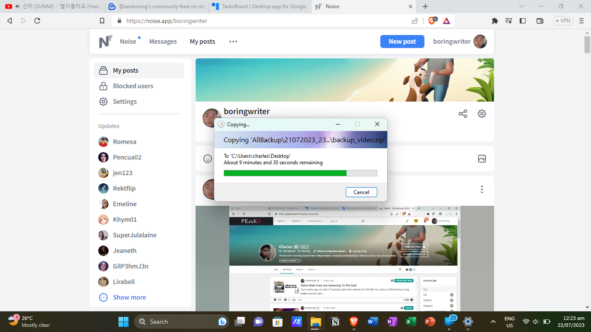Open a new browser tab
Image resolution: width=591 pixels, height=332 pixels.
(x=425, y=6)
